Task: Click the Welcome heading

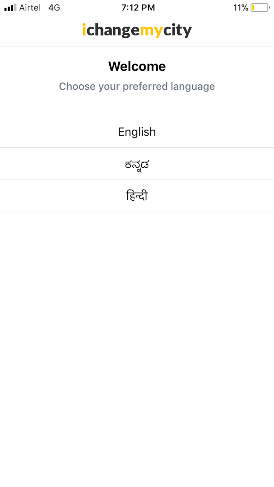Action: point(137,66)
